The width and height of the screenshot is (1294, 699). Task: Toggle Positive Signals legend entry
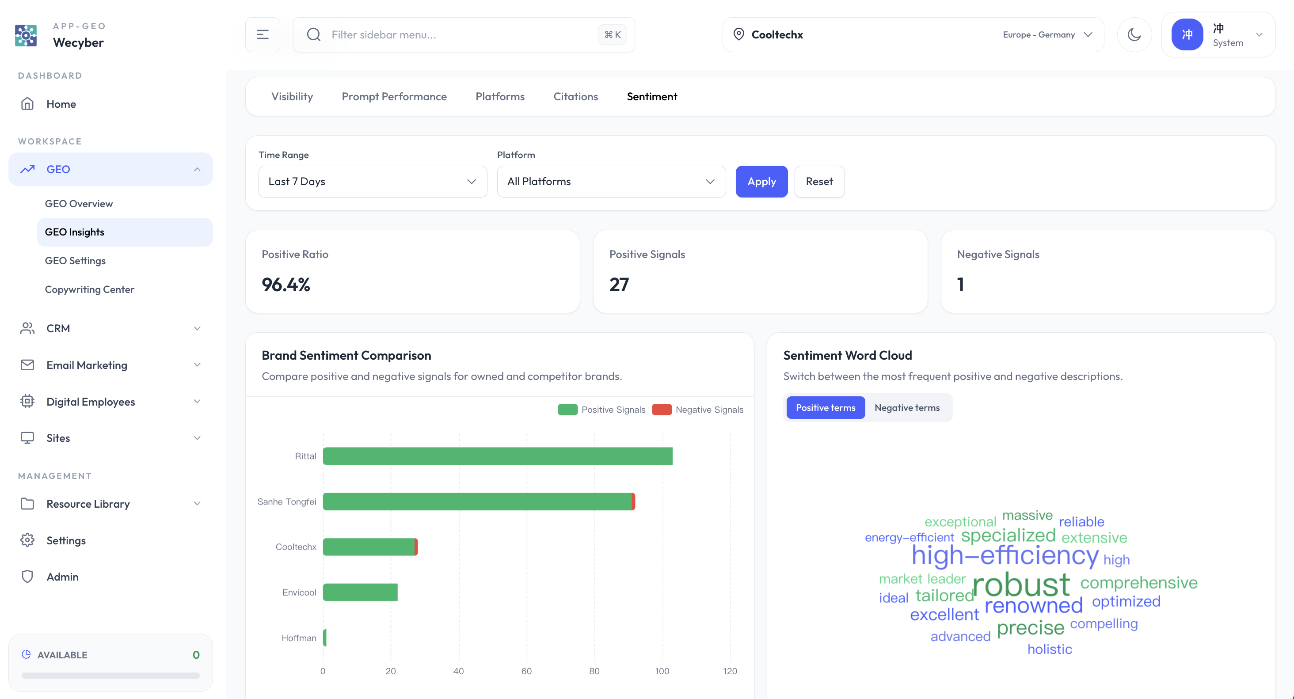point(601,410)
